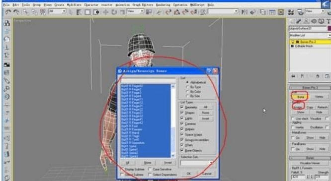This screenshot has width=331, height=181.
Task: Collapse the Bones rollout header
Action: [310, 158]
